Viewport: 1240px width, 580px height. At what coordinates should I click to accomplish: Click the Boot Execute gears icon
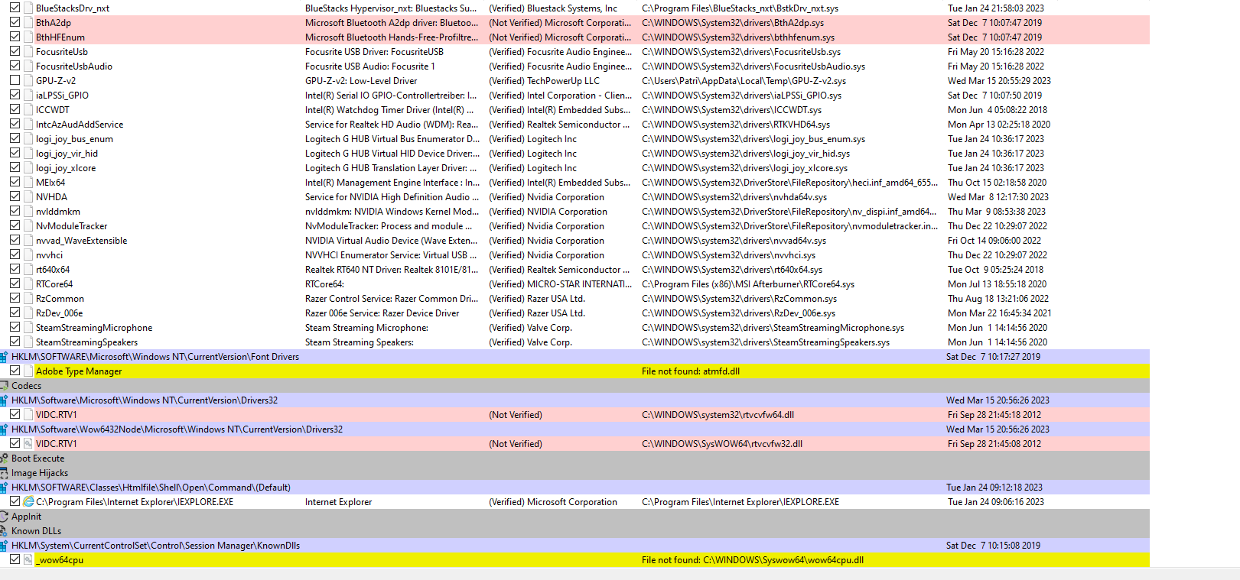pos(4,458)
